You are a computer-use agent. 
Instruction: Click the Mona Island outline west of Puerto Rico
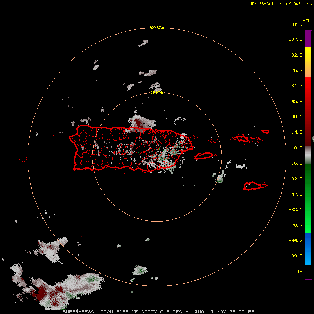(x=23, y=159)
